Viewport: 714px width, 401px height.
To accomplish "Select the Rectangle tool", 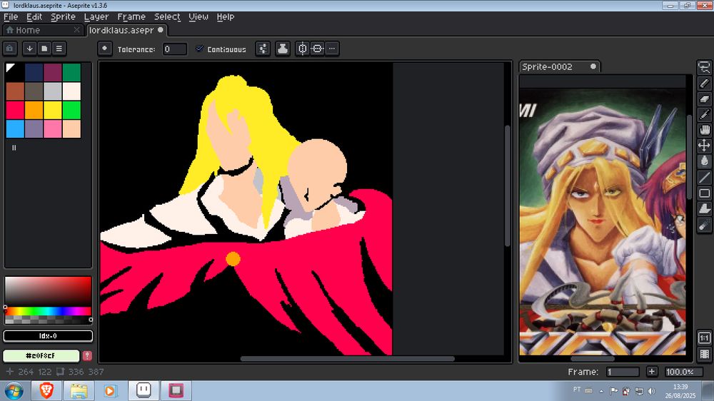I will [705, 193].
